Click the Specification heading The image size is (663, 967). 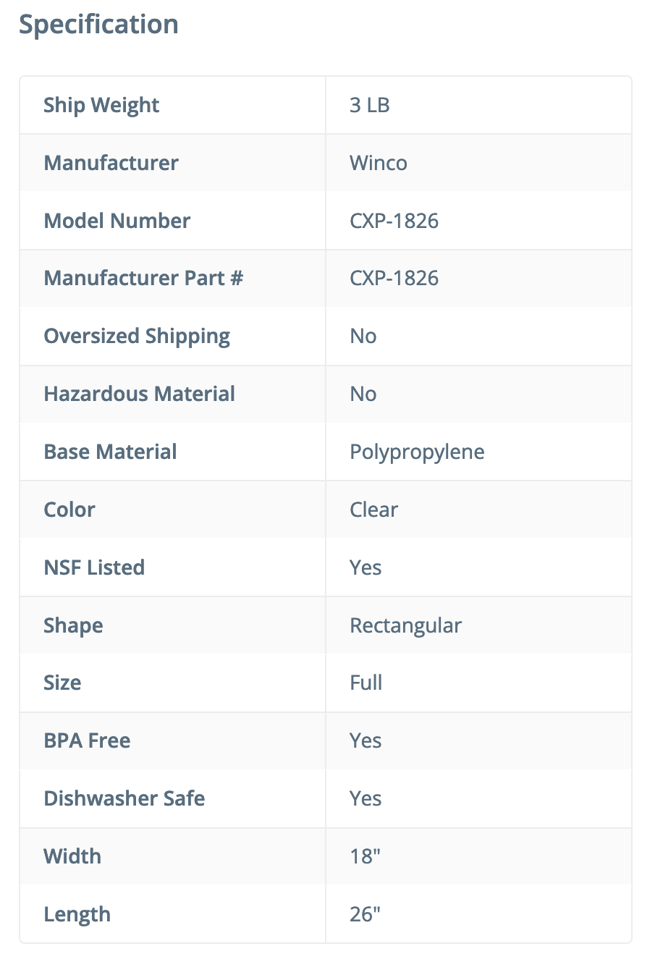[98, 25]
